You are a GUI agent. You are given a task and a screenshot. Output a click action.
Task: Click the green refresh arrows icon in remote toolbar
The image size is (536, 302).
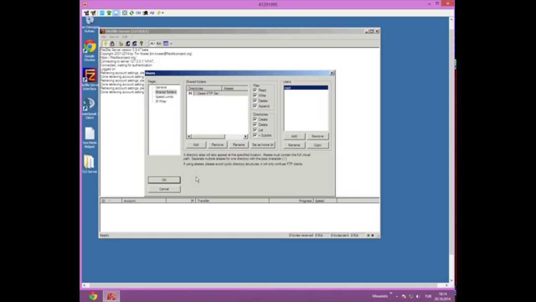132,13
